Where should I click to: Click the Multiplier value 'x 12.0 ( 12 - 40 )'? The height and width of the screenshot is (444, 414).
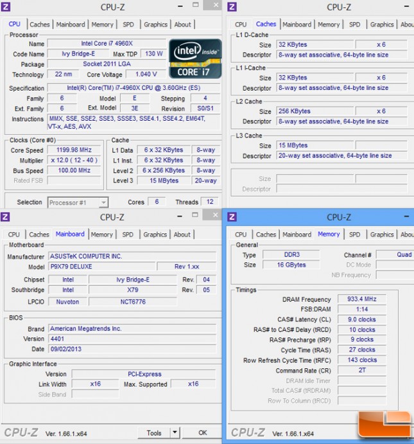tap(74, 160)
